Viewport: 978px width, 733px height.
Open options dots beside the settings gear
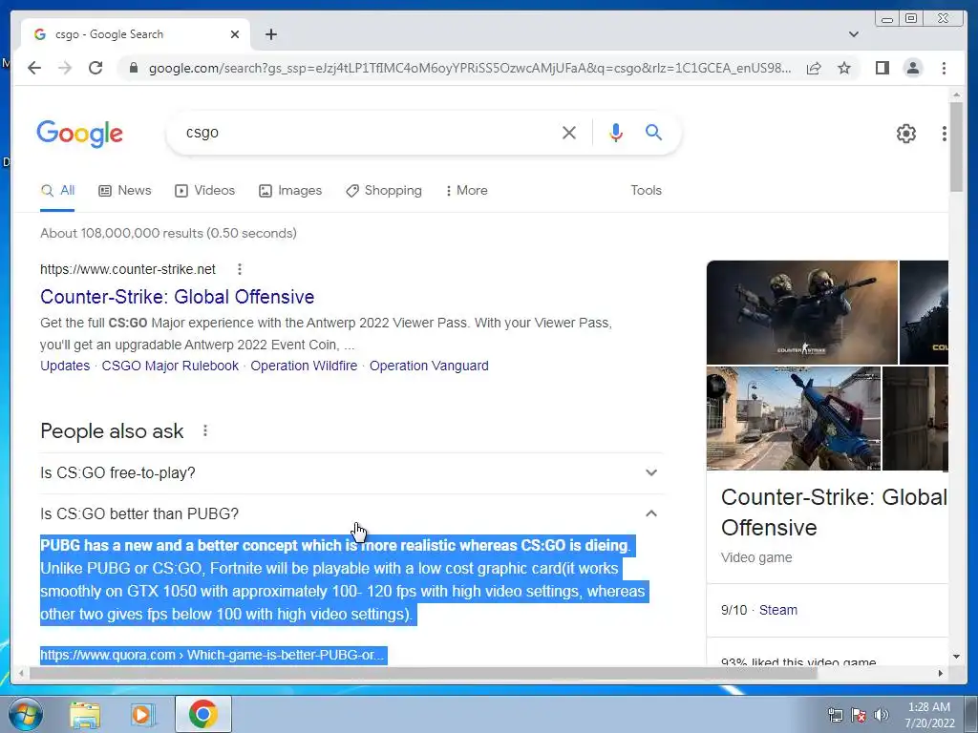coord(945,134)
